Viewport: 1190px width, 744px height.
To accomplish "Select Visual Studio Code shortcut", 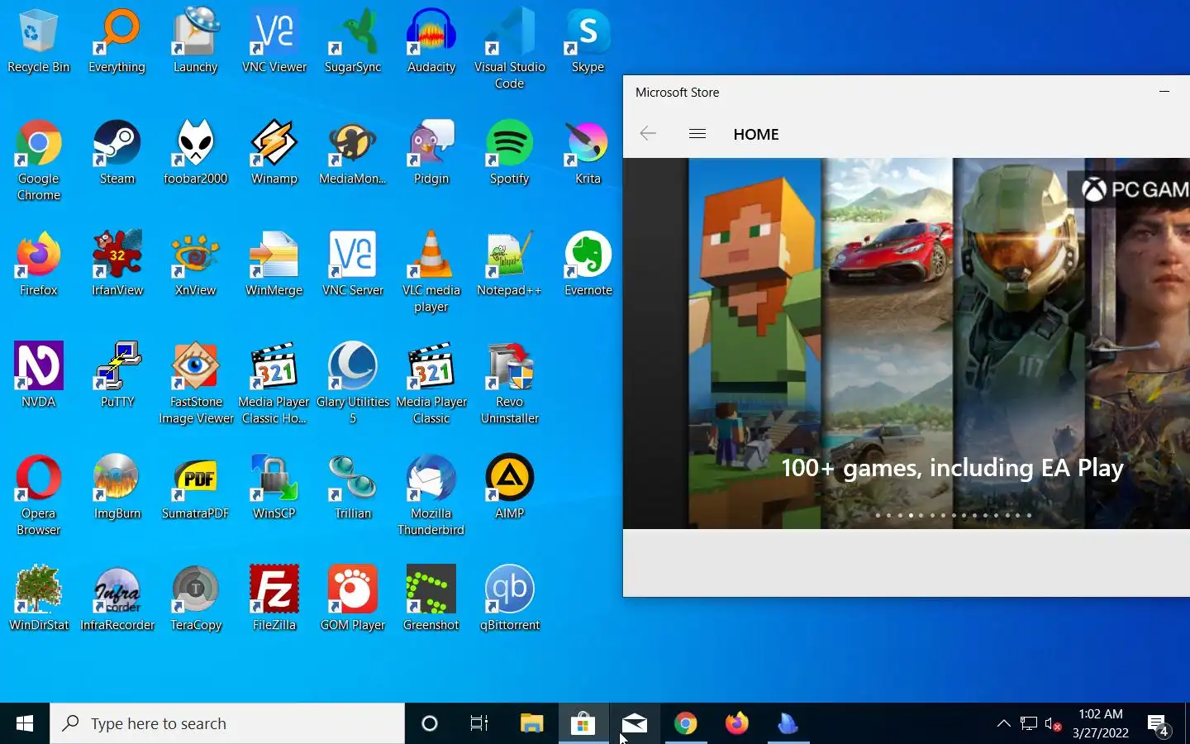I will [509, 50].
